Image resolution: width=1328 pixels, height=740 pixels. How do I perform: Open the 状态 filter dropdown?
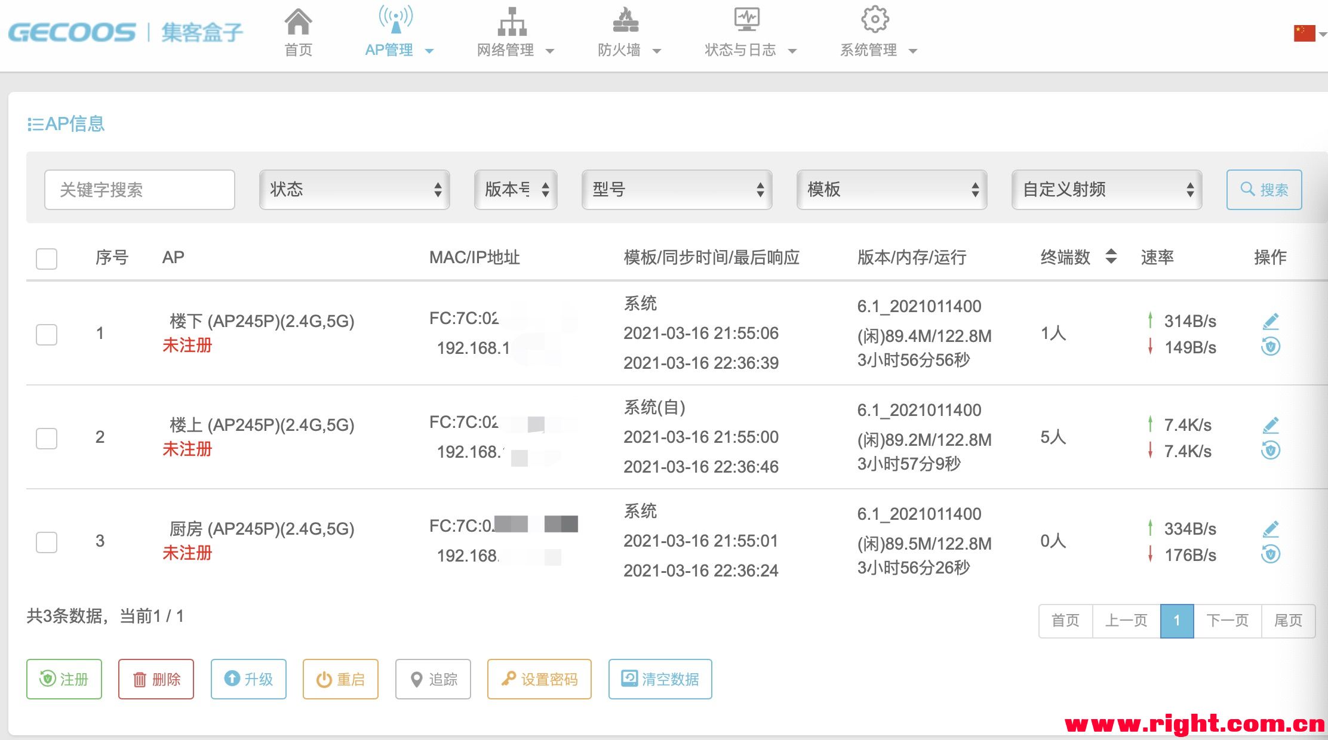[355, 190]
